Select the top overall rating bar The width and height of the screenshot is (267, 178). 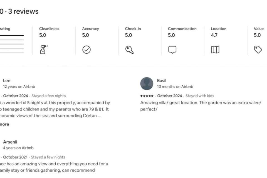click(x=12, y=35)
